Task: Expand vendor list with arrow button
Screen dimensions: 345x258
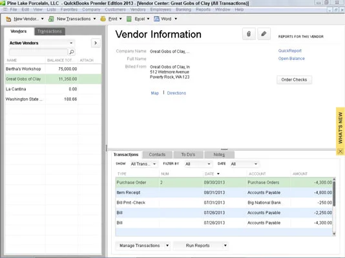Action: (96, 43)
